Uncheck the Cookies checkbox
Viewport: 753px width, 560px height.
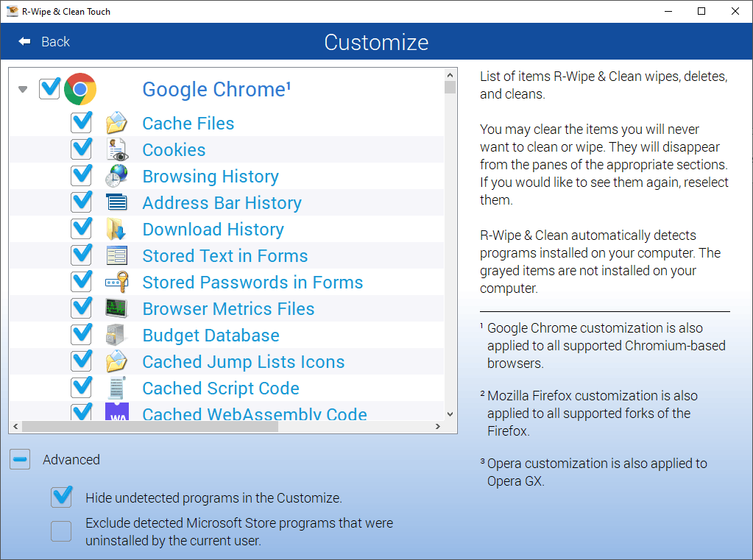(x=81, y=149)
